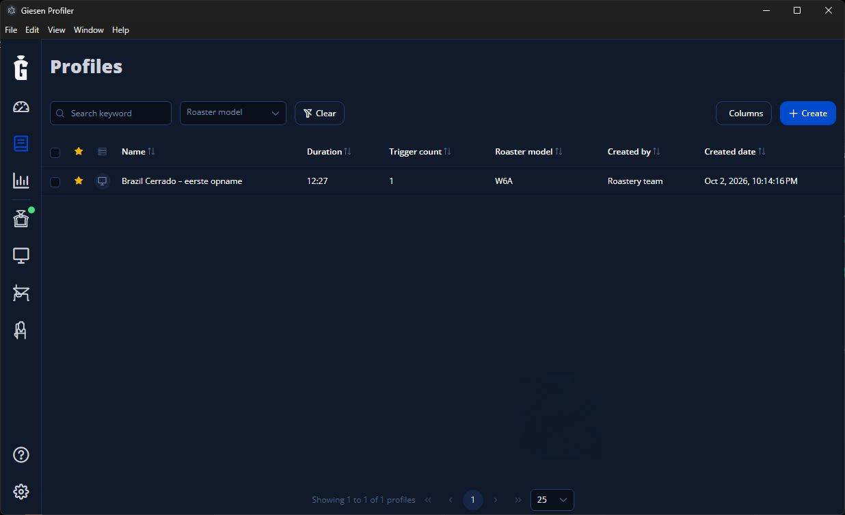Go to the last page with double-right arrow
The image size is (845, 515).
pyautogui.click(x=518, y=500)
